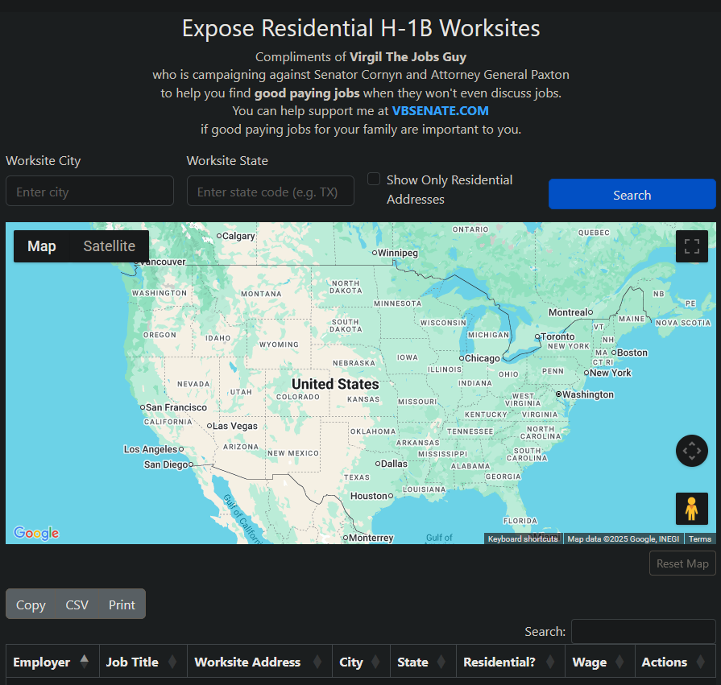Screen dimensions: 721x685
Task: Click MONTANA state label on map
Action: tap(261, 294)
